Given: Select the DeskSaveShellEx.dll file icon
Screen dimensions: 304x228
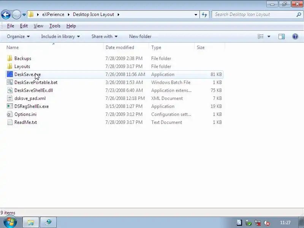Looking at the screenshot, I should pos(10,90).
